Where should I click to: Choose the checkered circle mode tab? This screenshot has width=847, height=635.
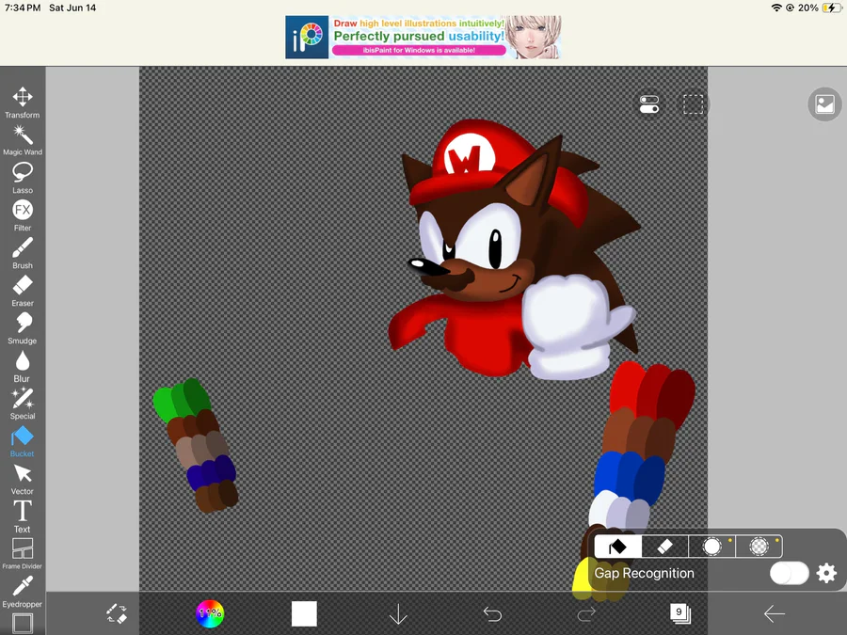click(759, 547)
